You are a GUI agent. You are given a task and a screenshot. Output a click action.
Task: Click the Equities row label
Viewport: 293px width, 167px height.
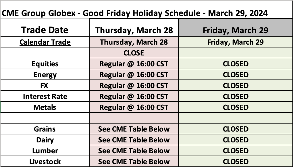45,64
